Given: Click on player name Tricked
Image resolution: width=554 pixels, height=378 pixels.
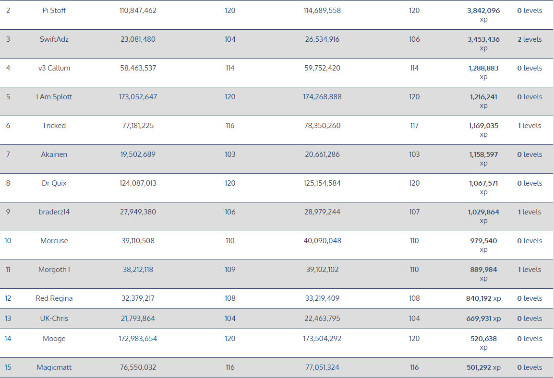Looking at the screenshot, I should pyautogui.click(x=54, y=126).
